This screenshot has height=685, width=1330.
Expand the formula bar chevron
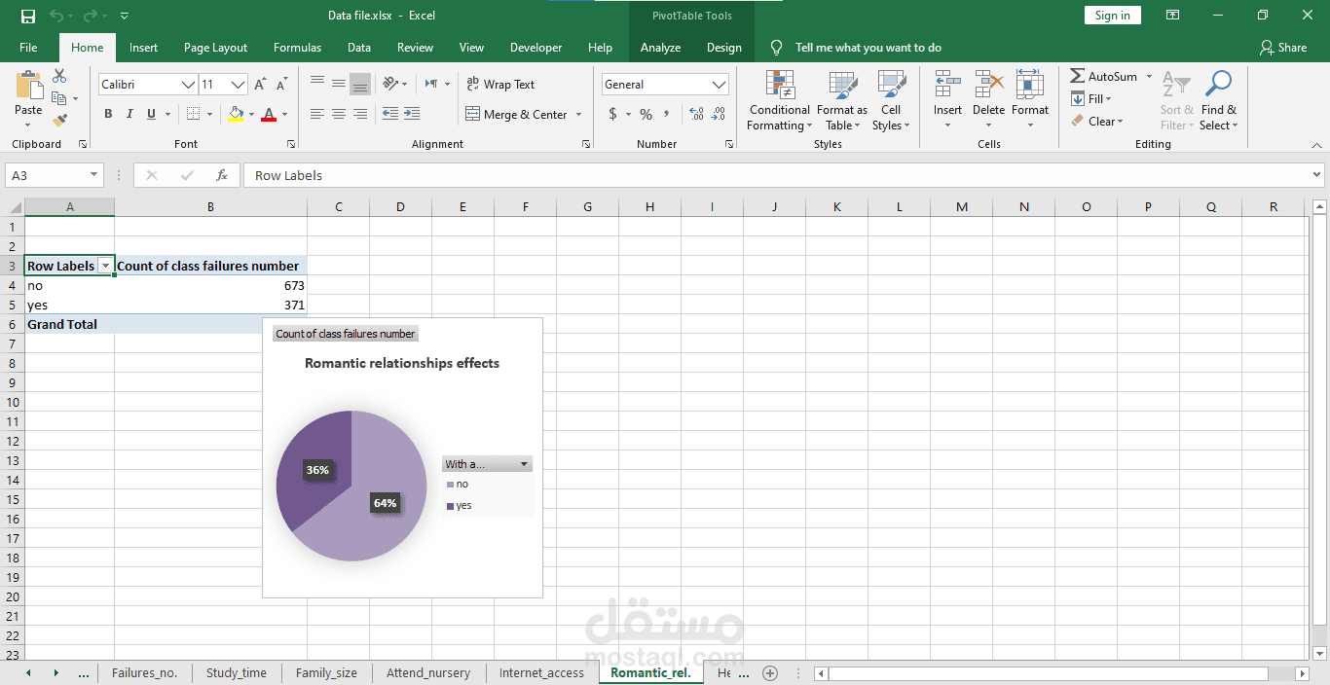[1317, 175]
